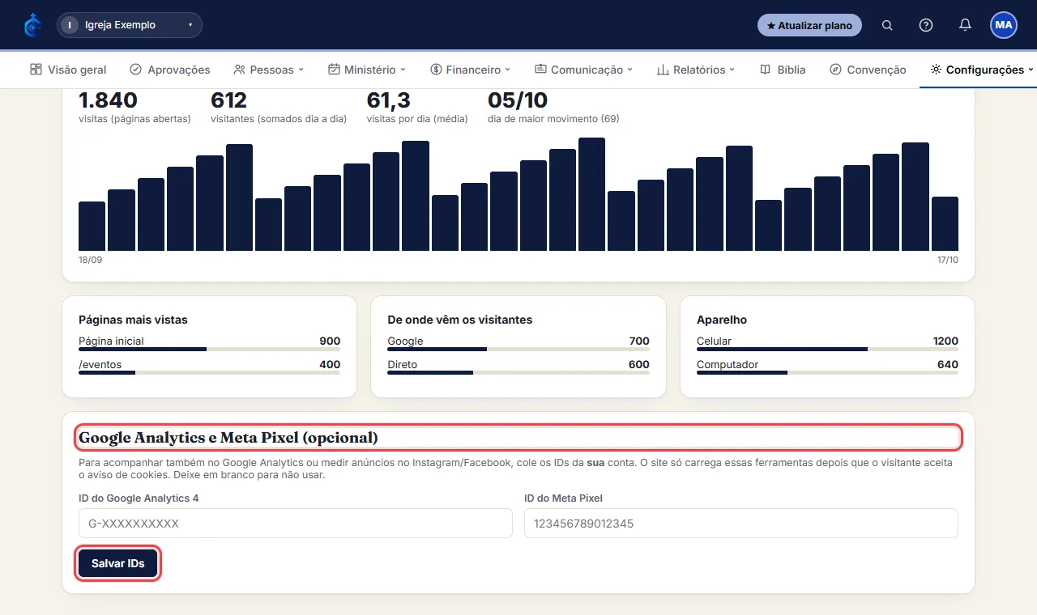Viewport: 1037px width, 615px height.
Task: Click the Google visitors progress bar
Action: point(518,350)
